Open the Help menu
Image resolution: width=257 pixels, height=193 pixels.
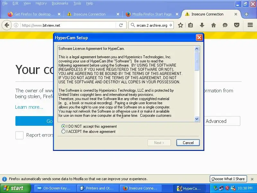[x=90, y=3]
